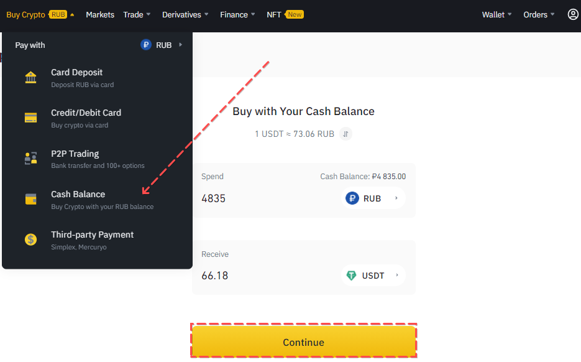The width and height of the screenshot is (581, 362).
Task: Click the Credit/Debit Card icon
Action: point(30,118)
